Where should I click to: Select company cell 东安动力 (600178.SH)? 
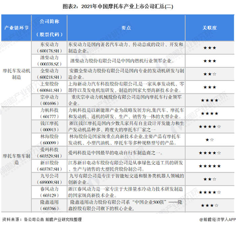49,48
